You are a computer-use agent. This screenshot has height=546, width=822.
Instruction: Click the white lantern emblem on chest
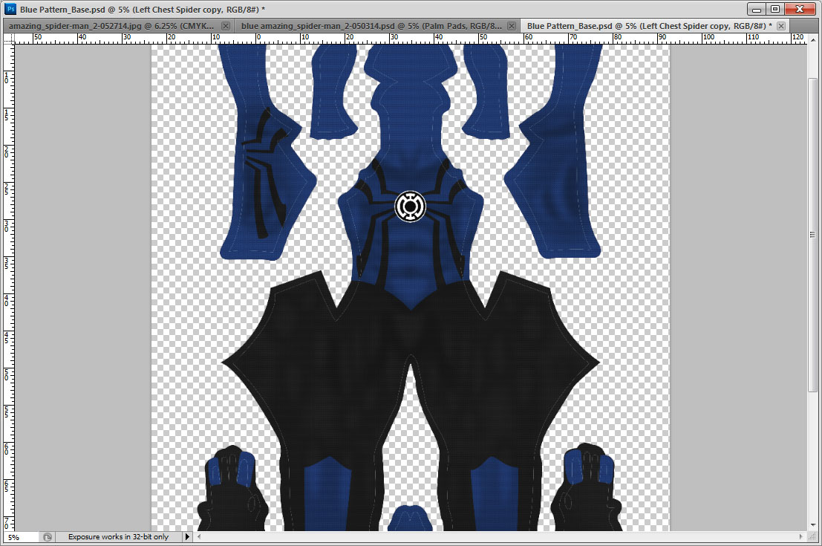410,206
